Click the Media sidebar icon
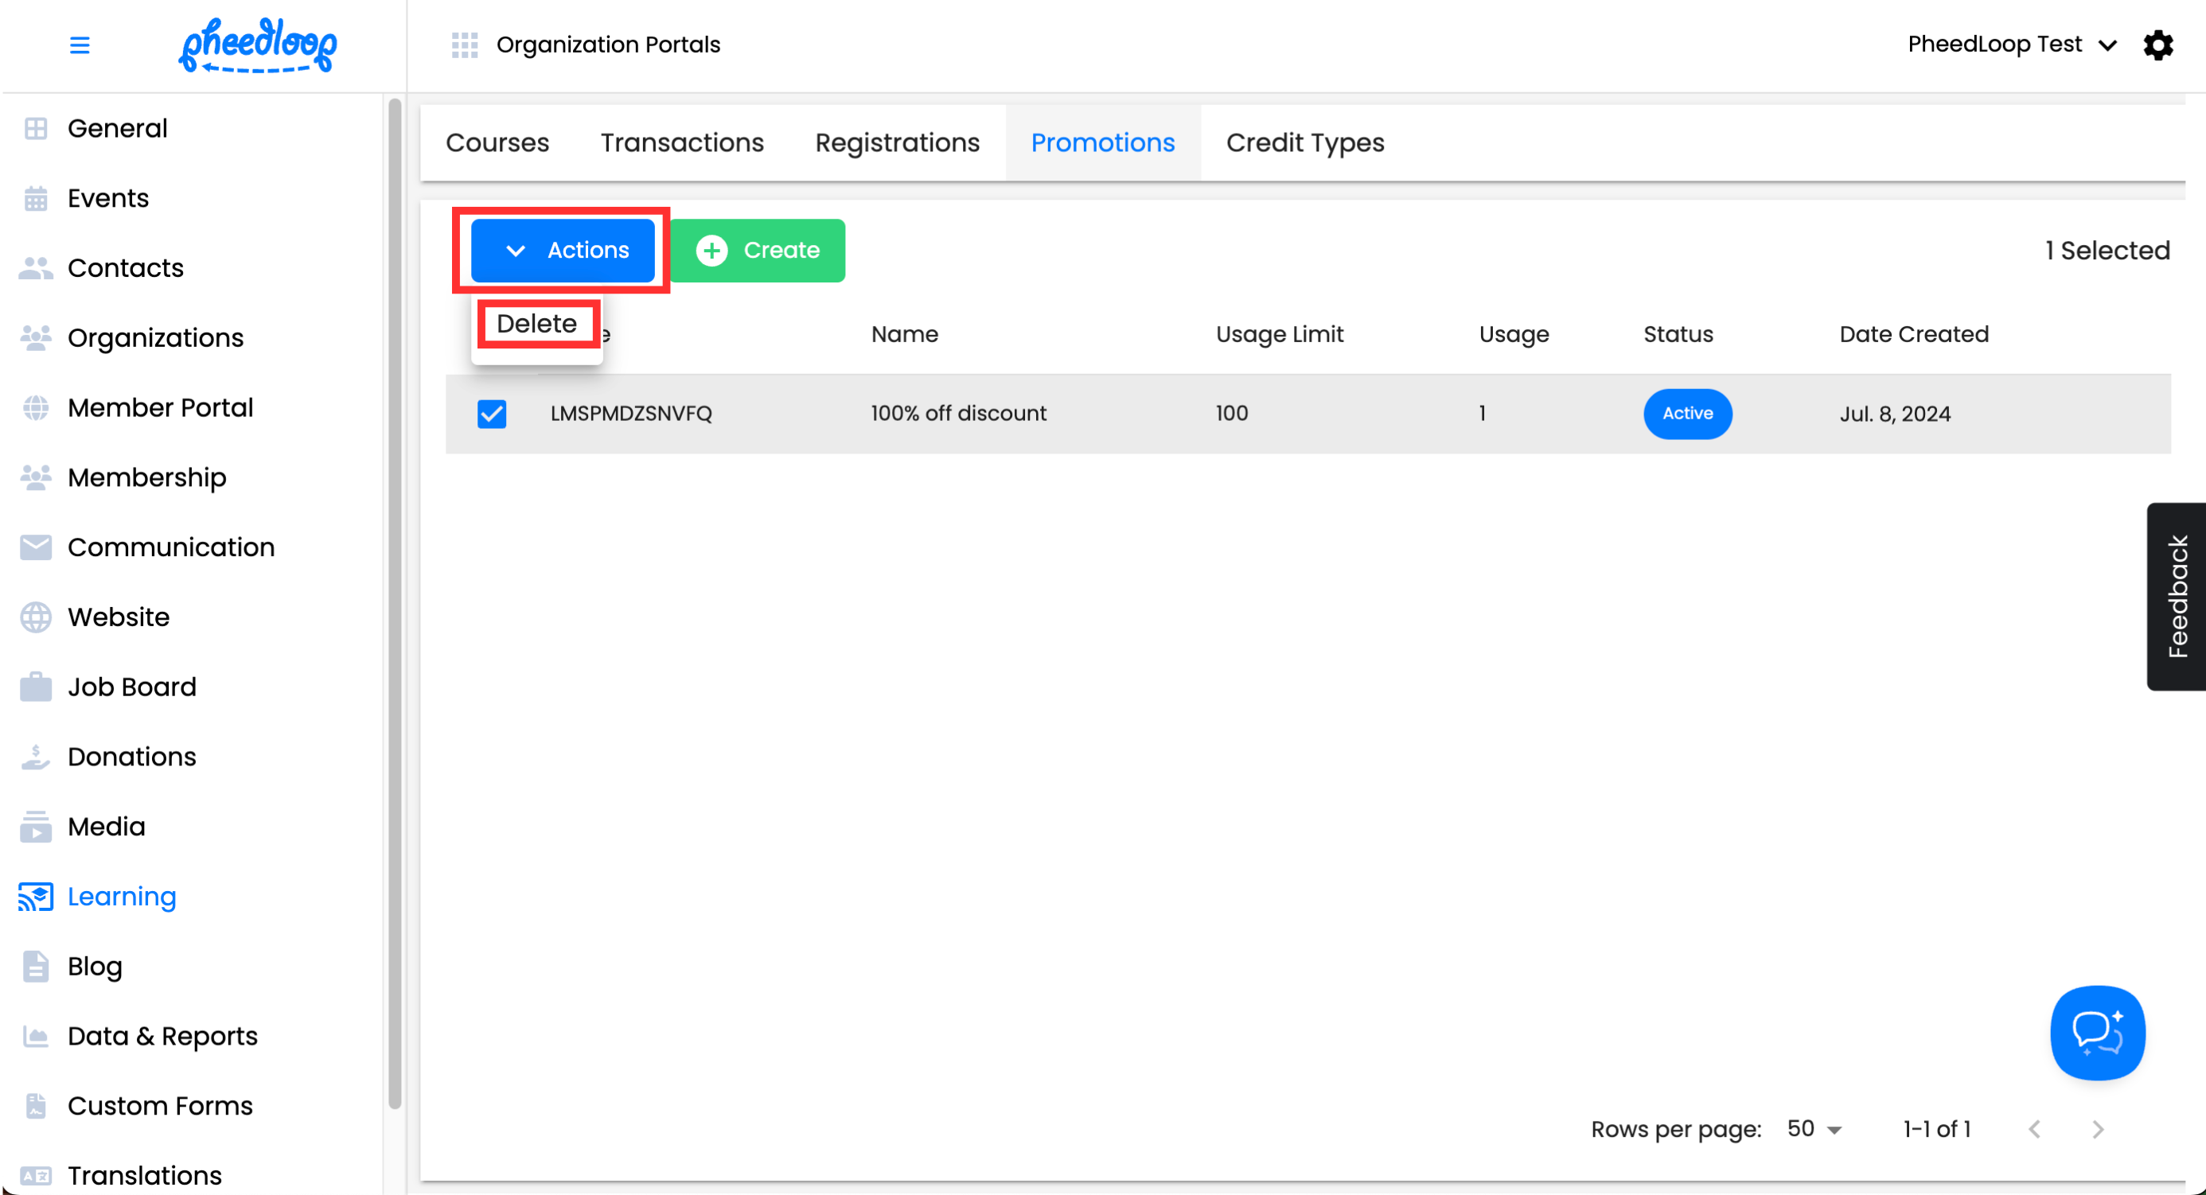The width and height of the screenshot is (2206, 1195). [35, 826]
